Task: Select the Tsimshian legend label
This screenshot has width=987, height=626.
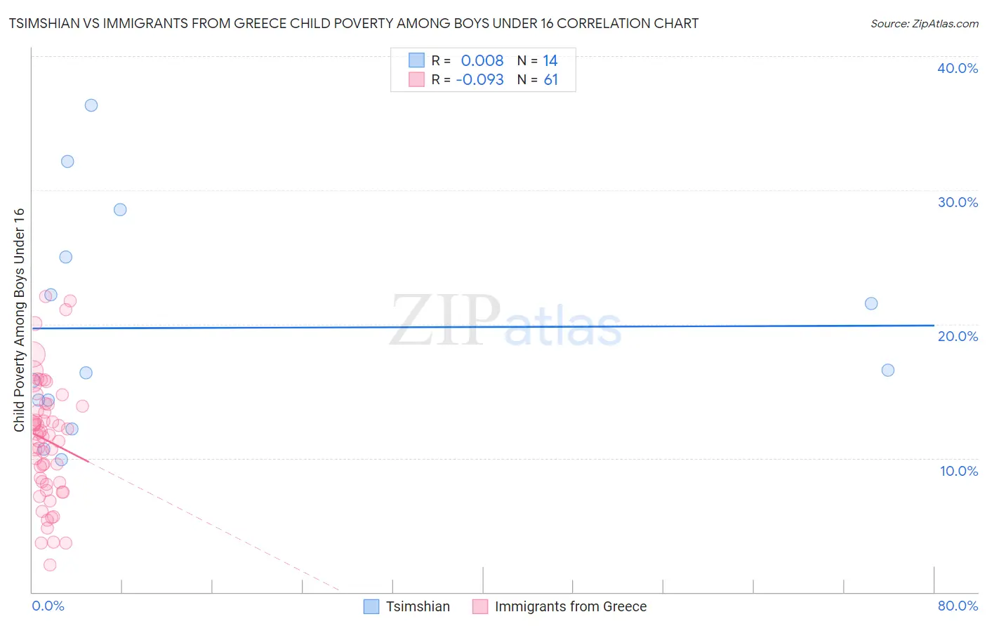Action: 418,606
